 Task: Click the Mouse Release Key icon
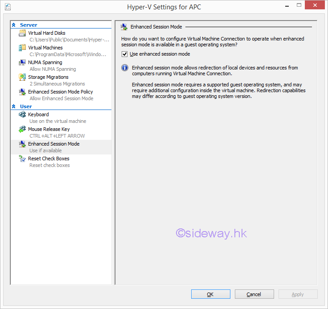click(22, 130)
